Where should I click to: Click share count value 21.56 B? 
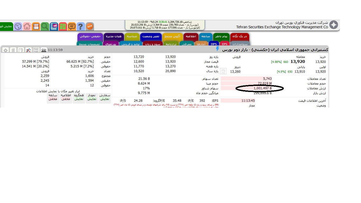click(144, 79)
